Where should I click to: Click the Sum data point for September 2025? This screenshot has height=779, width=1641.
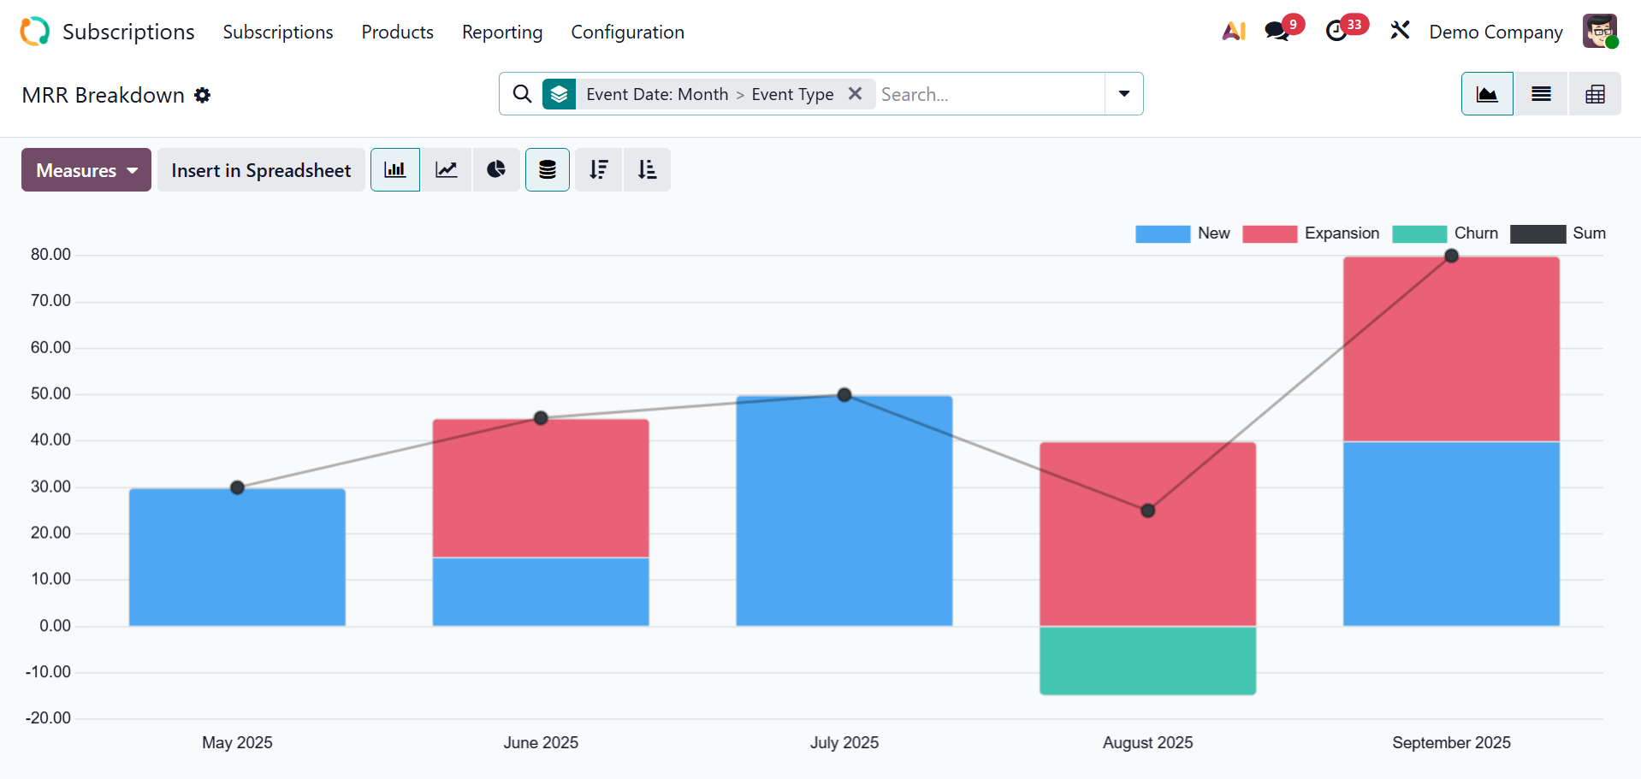1451,256
